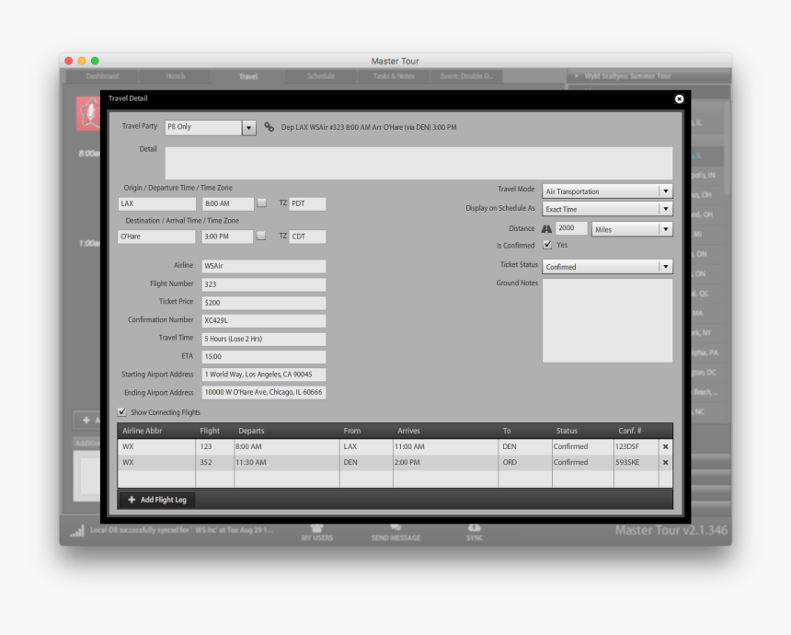Screen dimensions: 791x635
Task: Click the CDT time zone field
Action: (x=307, y=237)
